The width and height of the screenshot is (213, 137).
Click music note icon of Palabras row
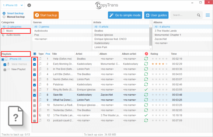[x=40, y=84]
